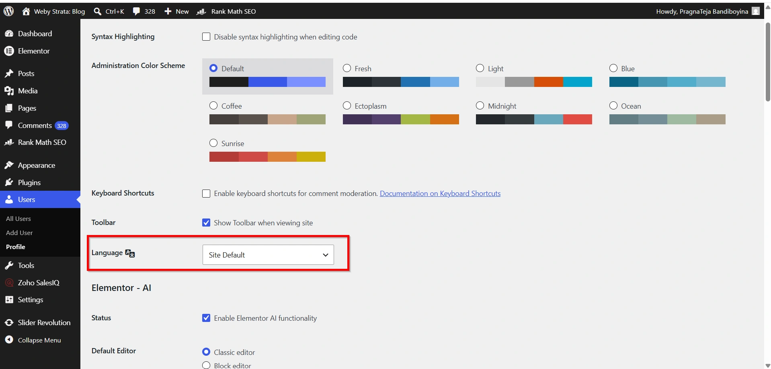
Task: Click the Media icon in sidebar
Action: [9, 91]
